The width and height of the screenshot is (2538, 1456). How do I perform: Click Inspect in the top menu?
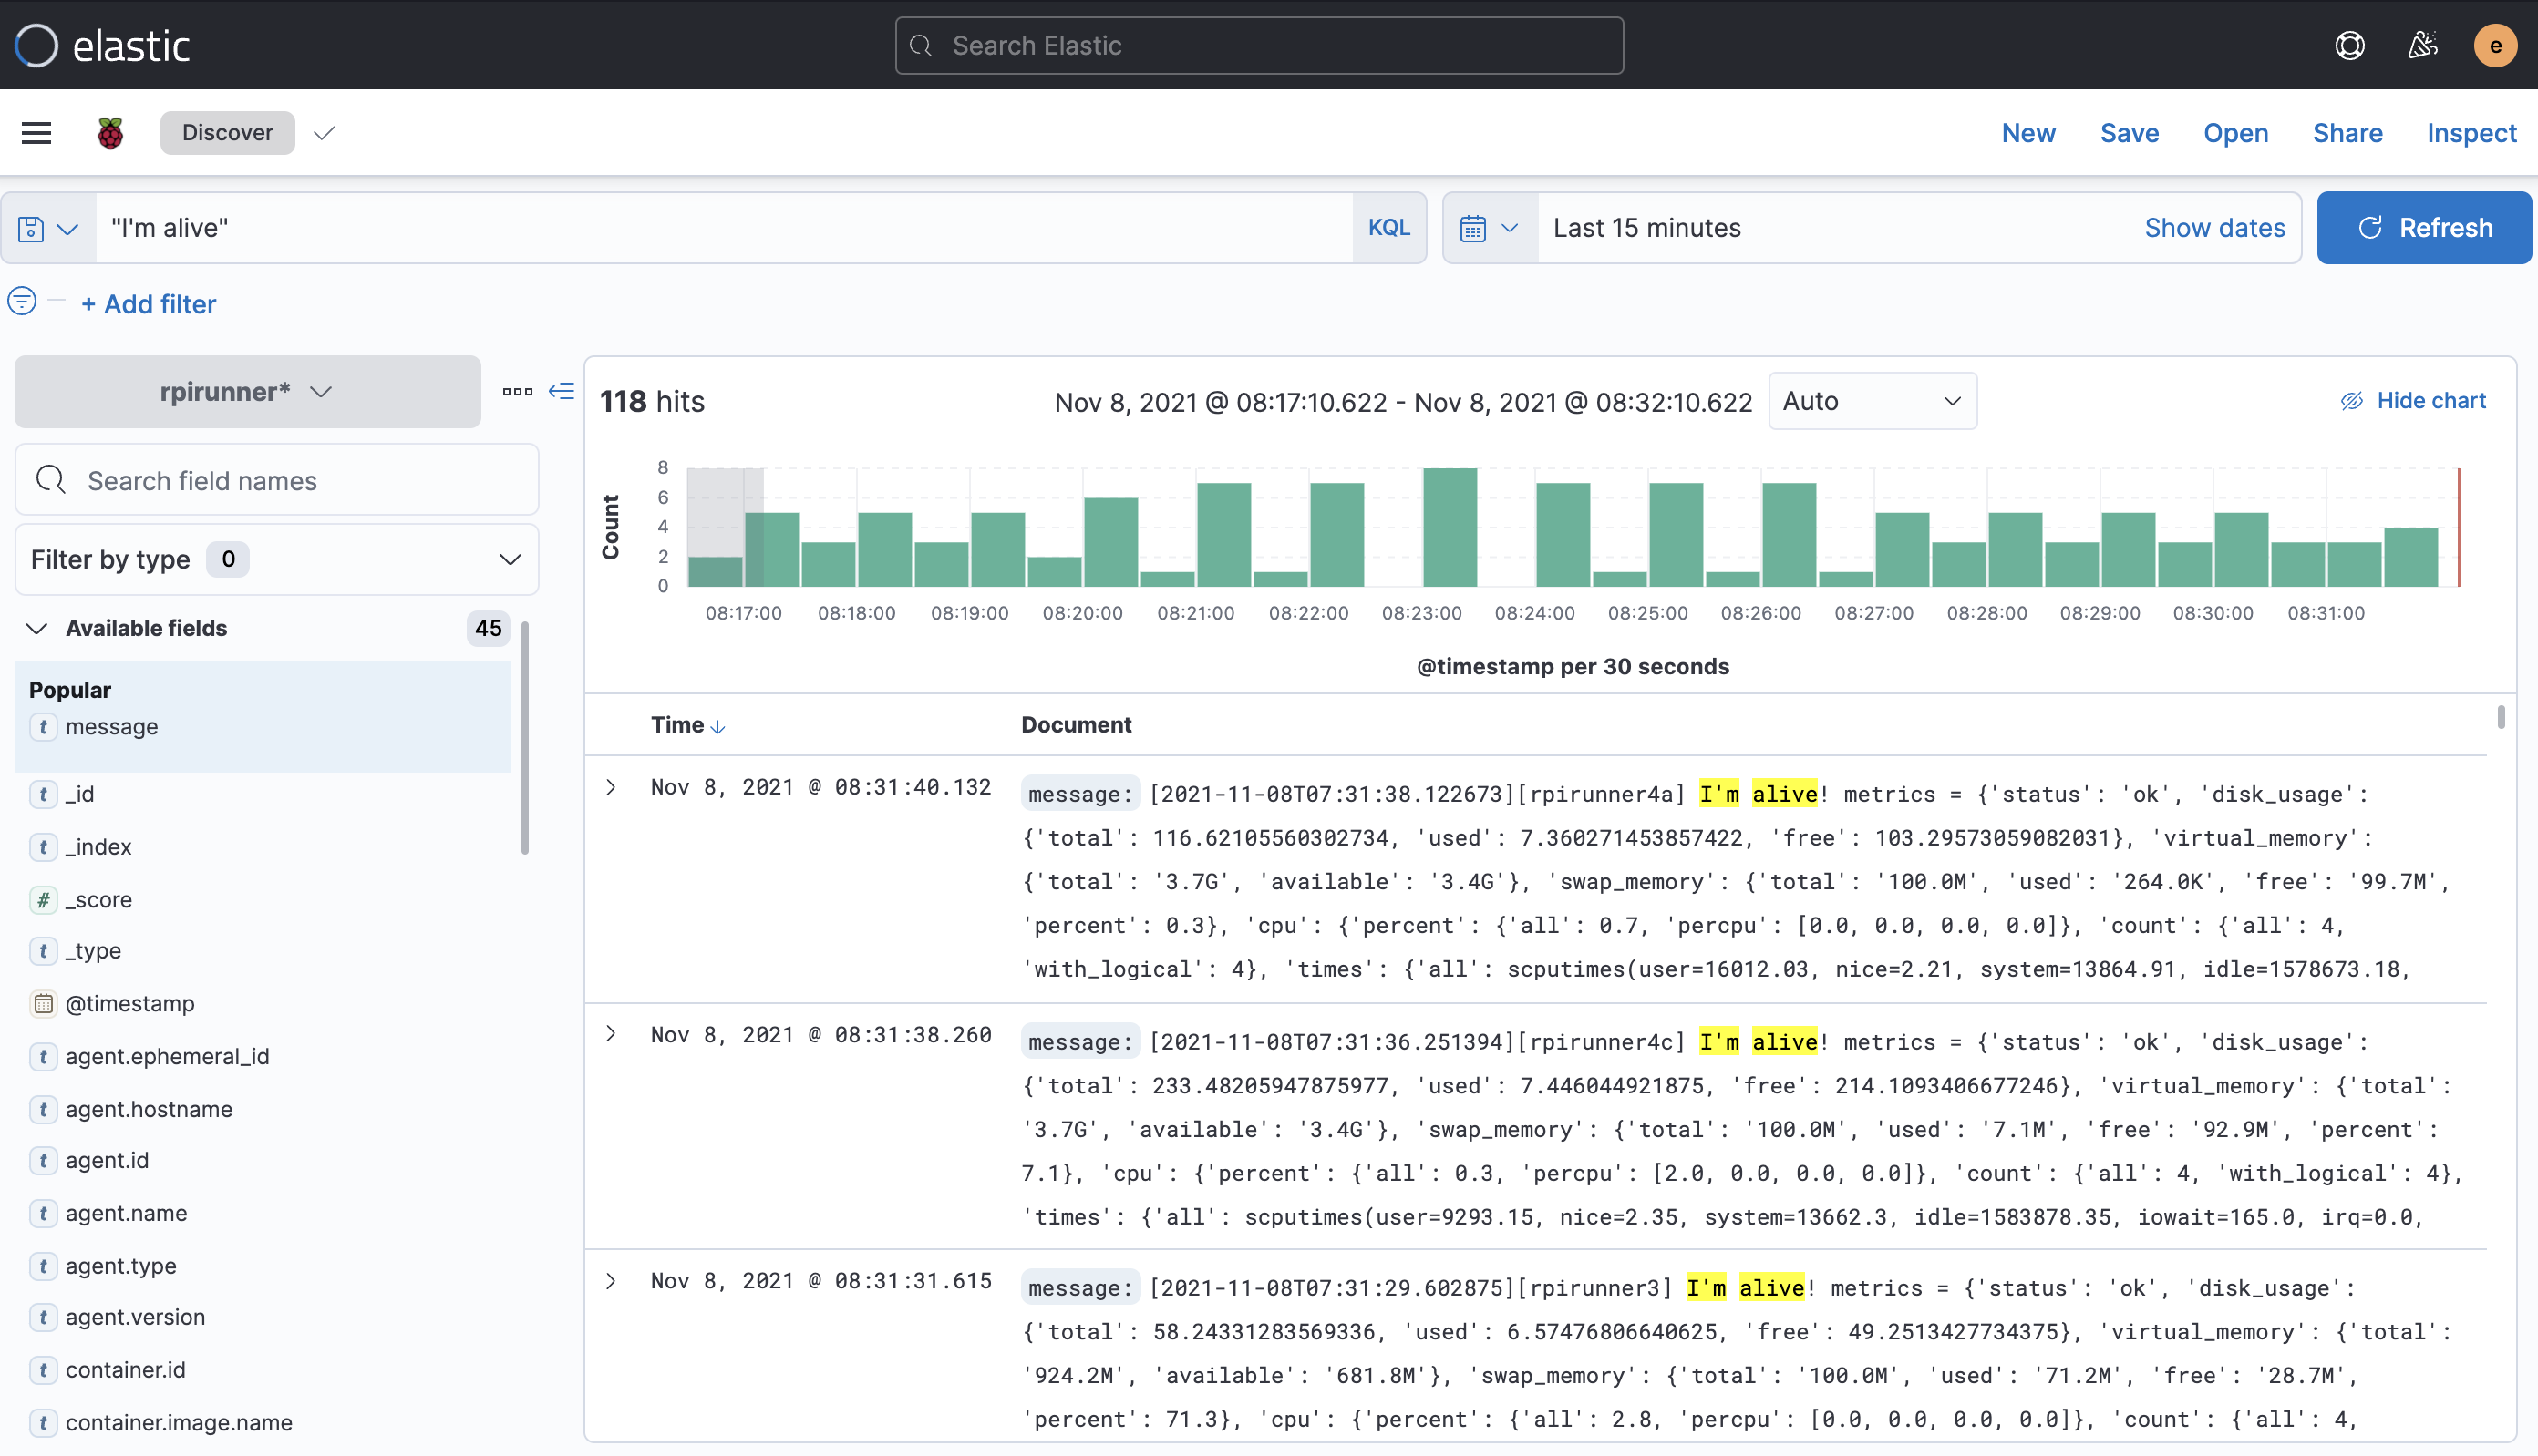(2471, 133)
